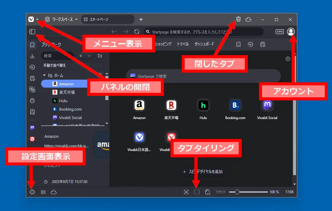Viewport: 332px width, 211px height.
Task: Open synced tabs cloud icon in tab bar
Action: 248,20
